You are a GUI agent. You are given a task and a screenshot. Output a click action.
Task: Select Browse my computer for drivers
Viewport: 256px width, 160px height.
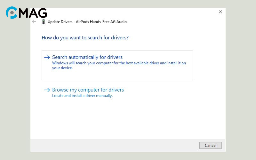88,90
